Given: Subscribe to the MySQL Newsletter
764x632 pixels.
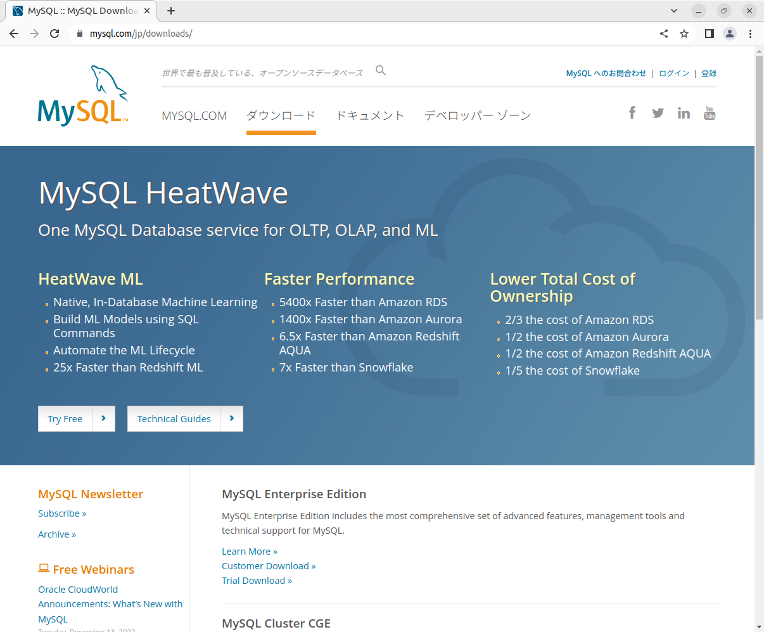Looking at the screenshot, I should [x=62, y=513].
